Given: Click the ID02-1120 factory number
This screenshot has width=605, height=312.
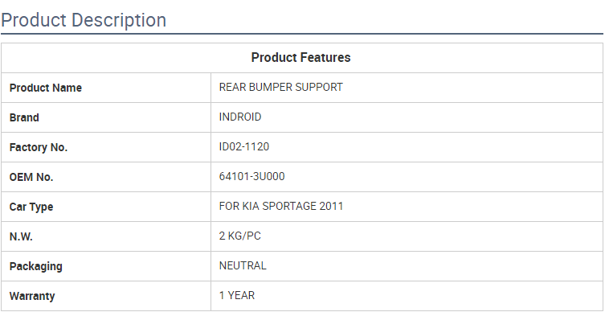Looking at the screenshot, I should (244, 146).
